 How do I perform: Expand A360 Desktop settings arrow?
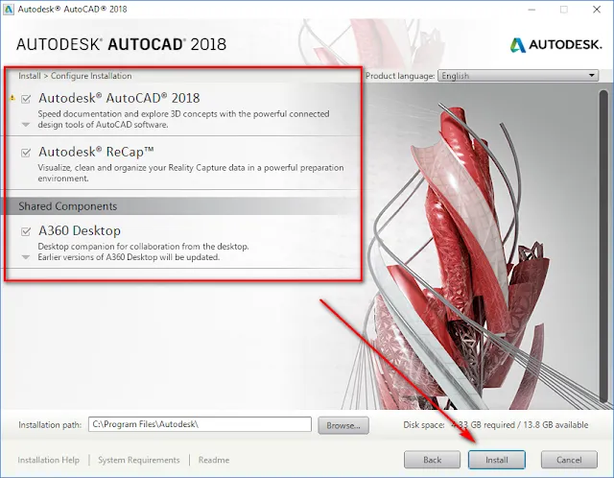[x=26, y=257]
